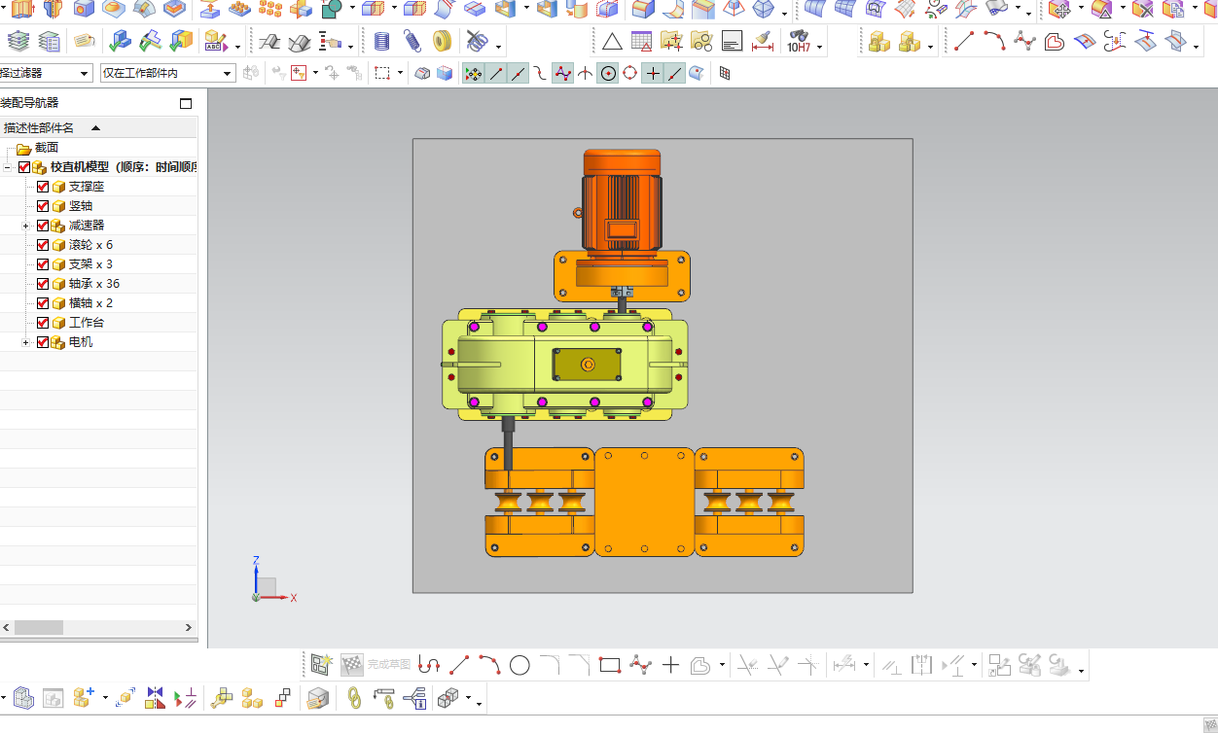The width and height of the screenshot is (1218, 733).
Task: Maximize the 装配导航器 panel with its square button
Action: point(186,103)
